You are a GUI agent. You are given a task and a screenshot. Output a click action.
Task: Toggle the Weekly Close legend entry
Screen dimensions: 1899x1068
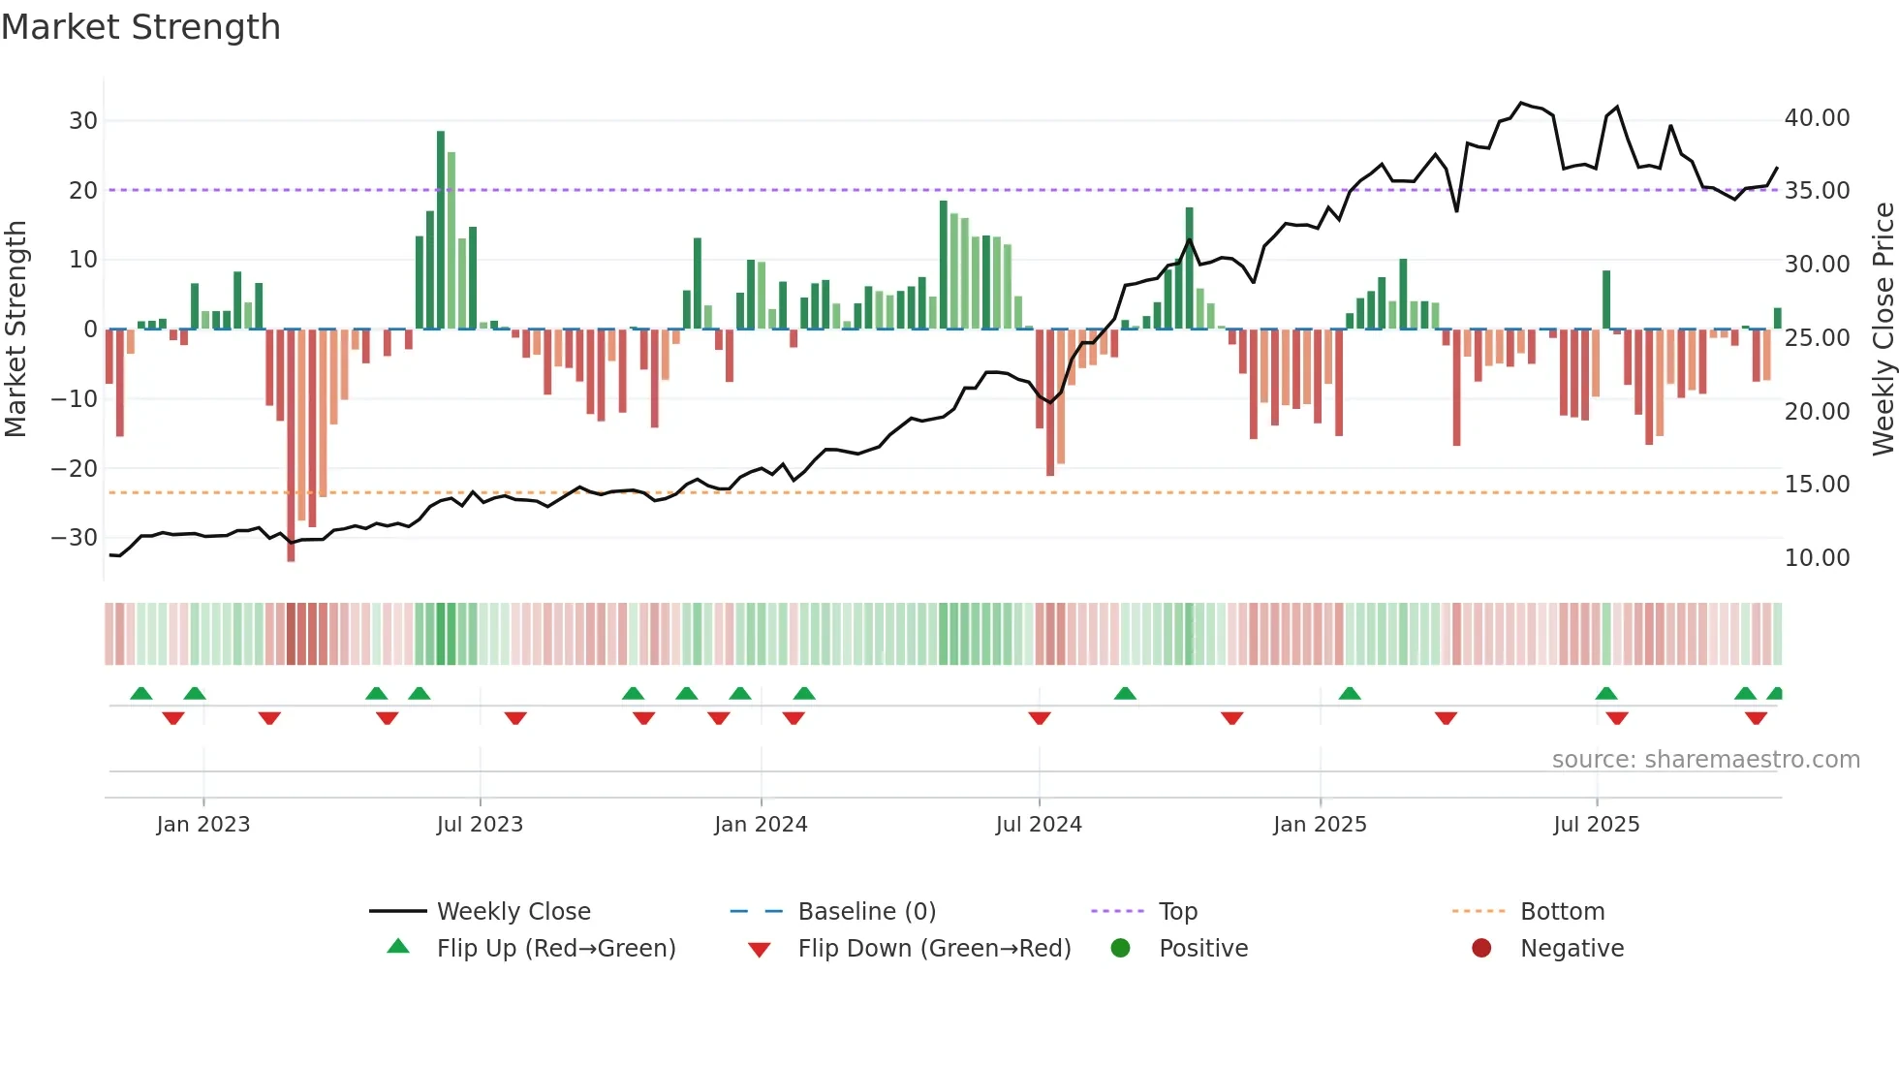pos(513,911)
